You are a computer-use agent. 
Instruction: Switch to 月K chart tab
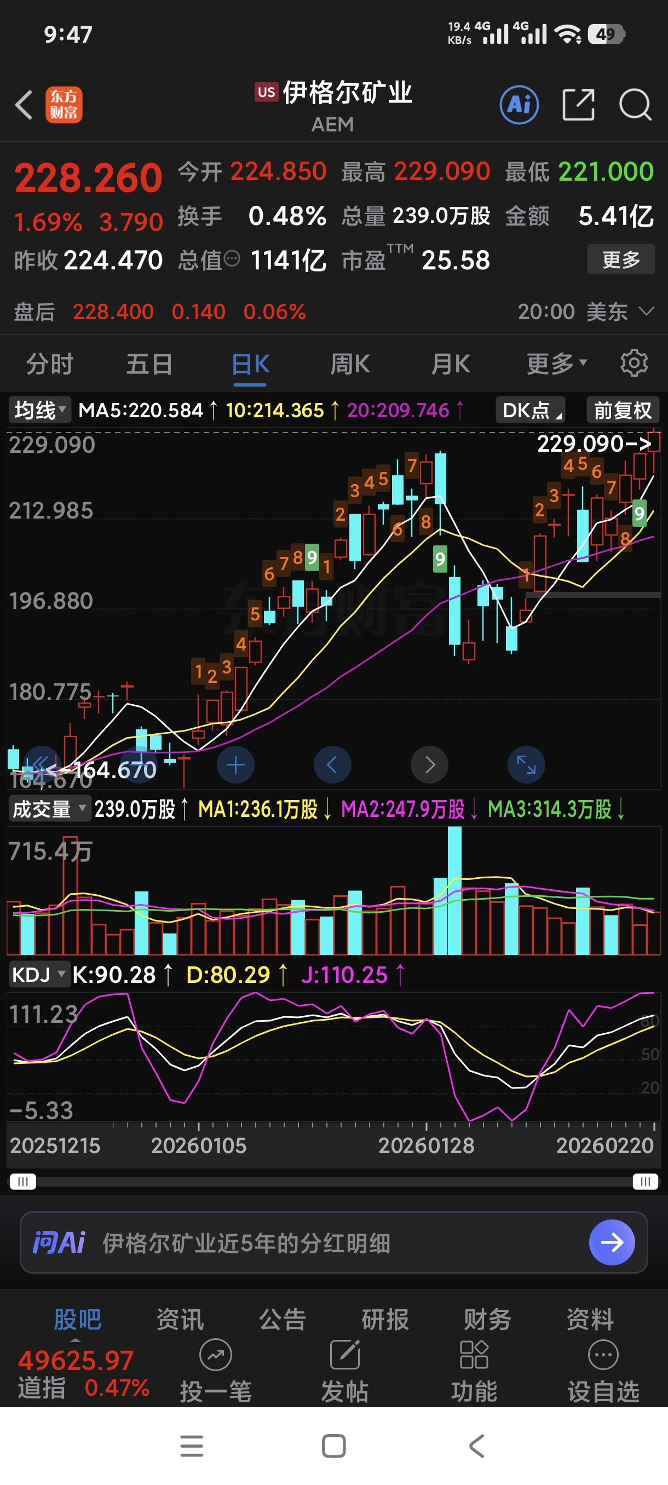451,364
